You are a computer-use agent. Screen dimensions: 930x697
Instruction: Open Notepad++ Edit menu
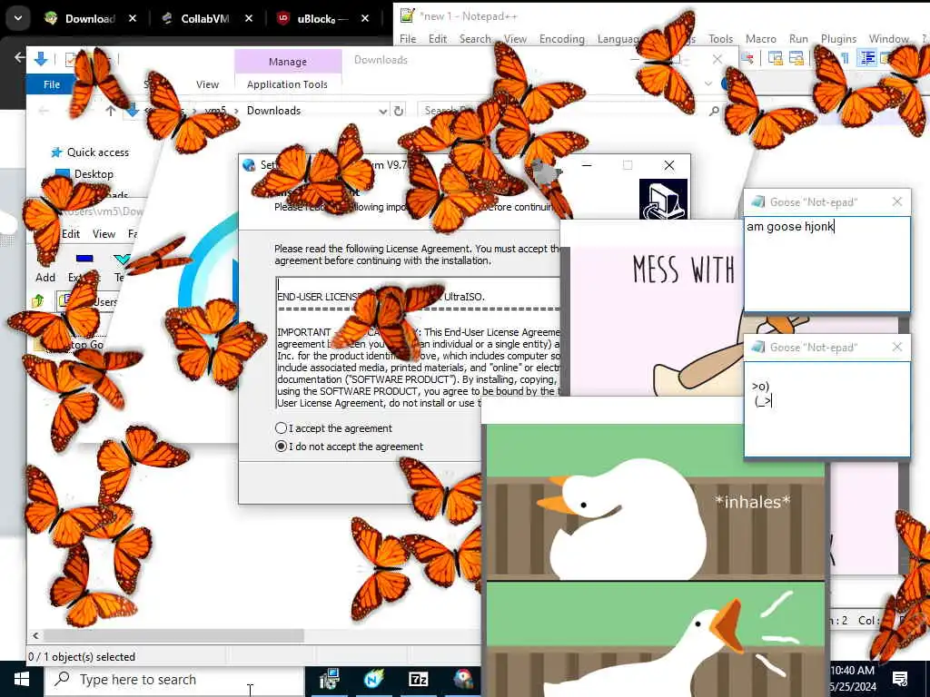click(x=437, y=38)
